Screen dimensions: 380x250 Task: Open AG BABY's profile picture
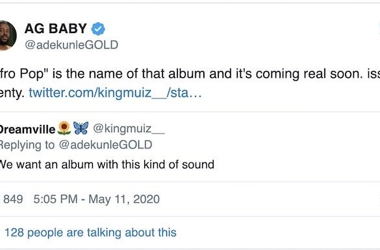(x=7, y=36)
